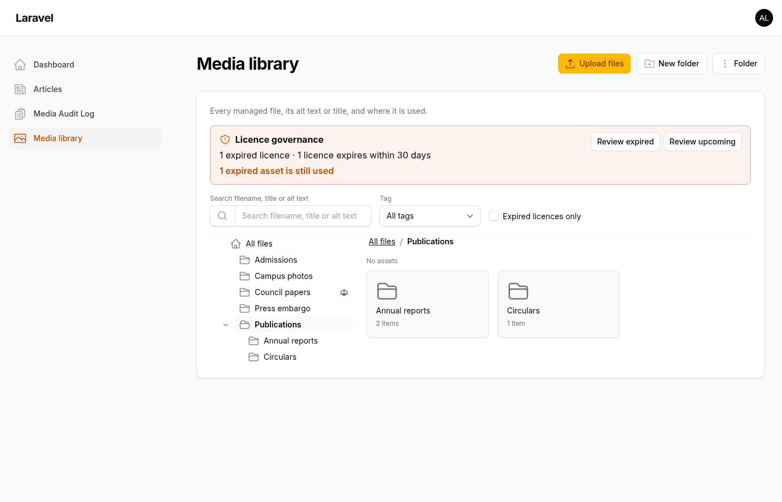Click the Media library image icon
The height and width of the screenshot is (502, 782).
(20, 138)
